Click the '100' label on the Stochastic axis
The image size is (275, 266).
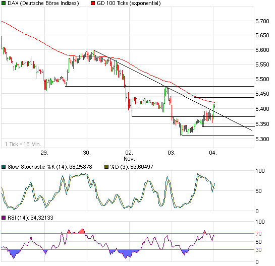(x=260, y=171)
